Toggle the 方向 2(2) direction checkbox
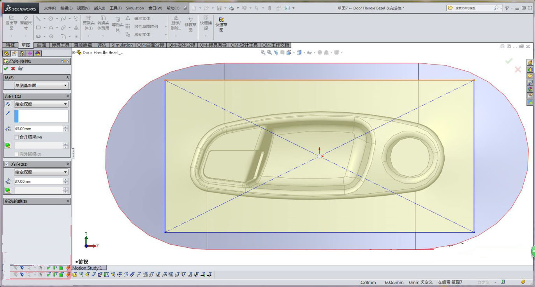 [7, 164]
